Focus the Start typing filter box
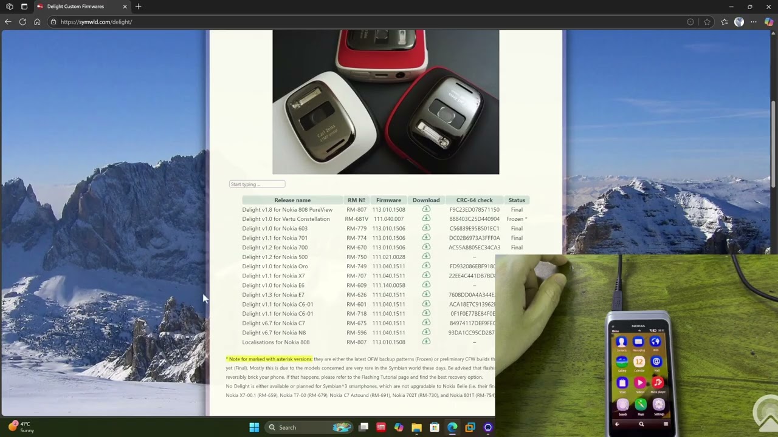Viewport: 778px width, 437px height. (x=257, y=184)
